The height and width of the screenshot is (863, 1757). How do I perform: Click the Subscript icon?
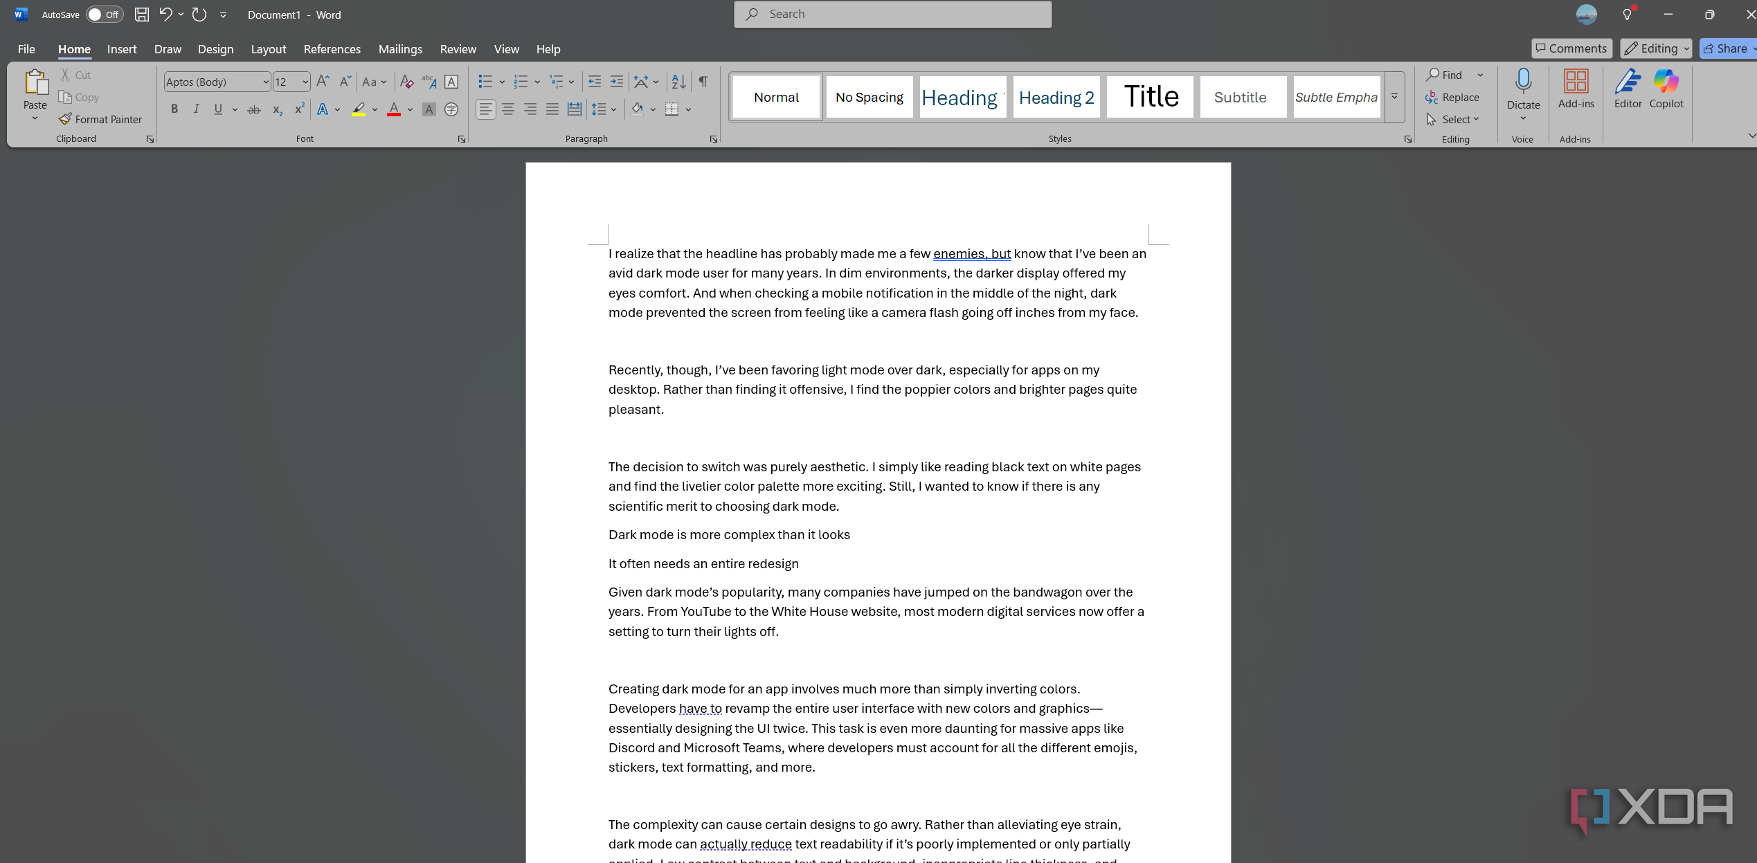pos(277,109)
